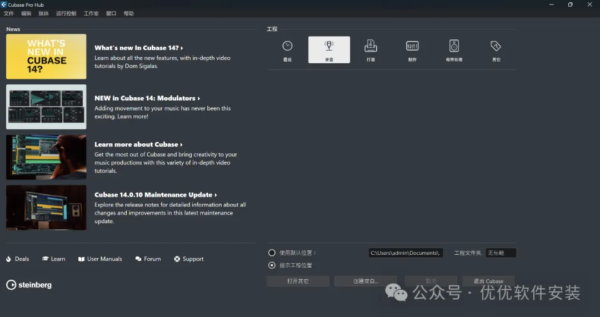Image resolution: width=600 pixels, height=317 pixels.
Task: Open "What's new in Cubase 14?" link
Action: [x=138, y=48]
